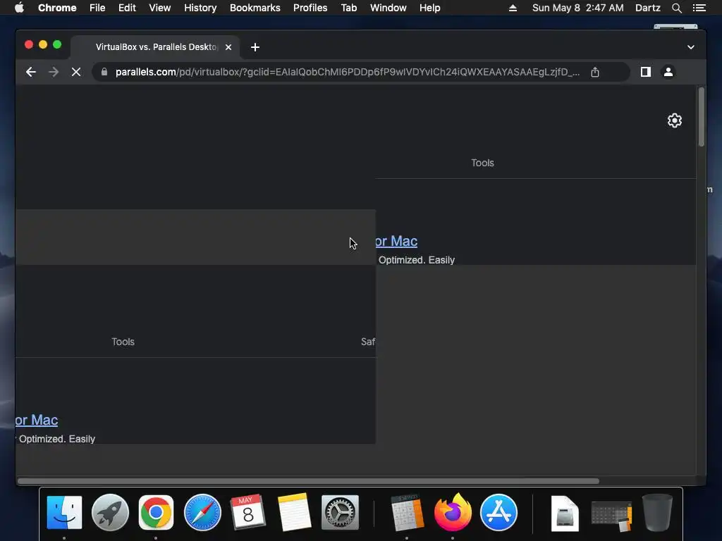Open the Tab menu
Viewport: 722px width, 541px height.
click(348, 8)
